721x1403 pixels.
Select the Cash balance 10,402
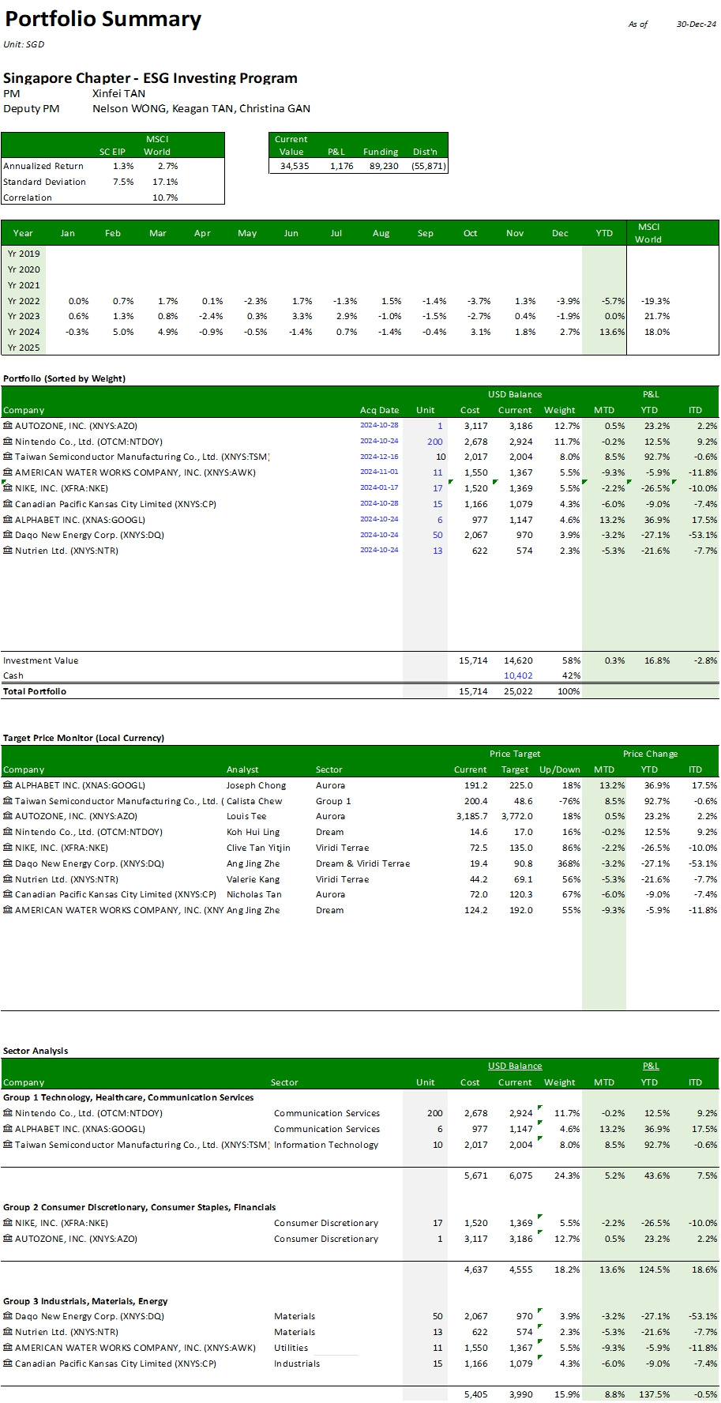tap(518, 675)
